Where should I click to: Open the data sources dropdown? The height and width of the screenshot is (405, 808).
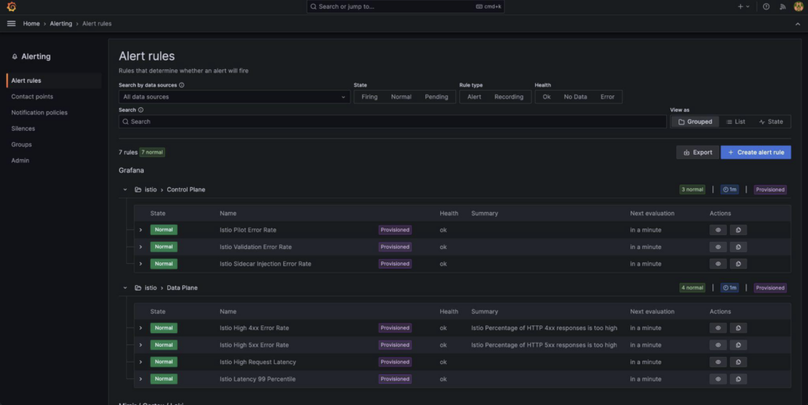coord(234,97)
